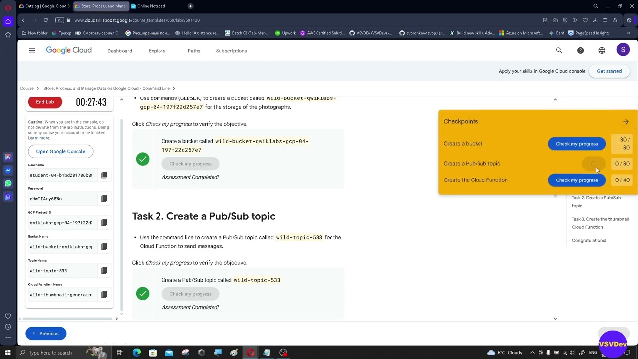Open the help question mark icon
Screen dimensions: 638x359
pyautogui.click(x=580, y=50)
